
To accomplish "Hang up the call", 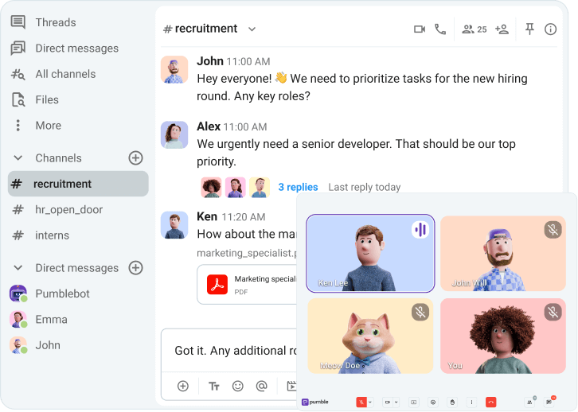I will tap(491, 402).
